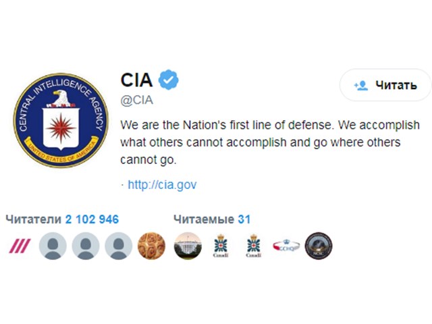Click the pink triple-slash follower avatar
Screen dimensions: 432x324
pos(20,246)
